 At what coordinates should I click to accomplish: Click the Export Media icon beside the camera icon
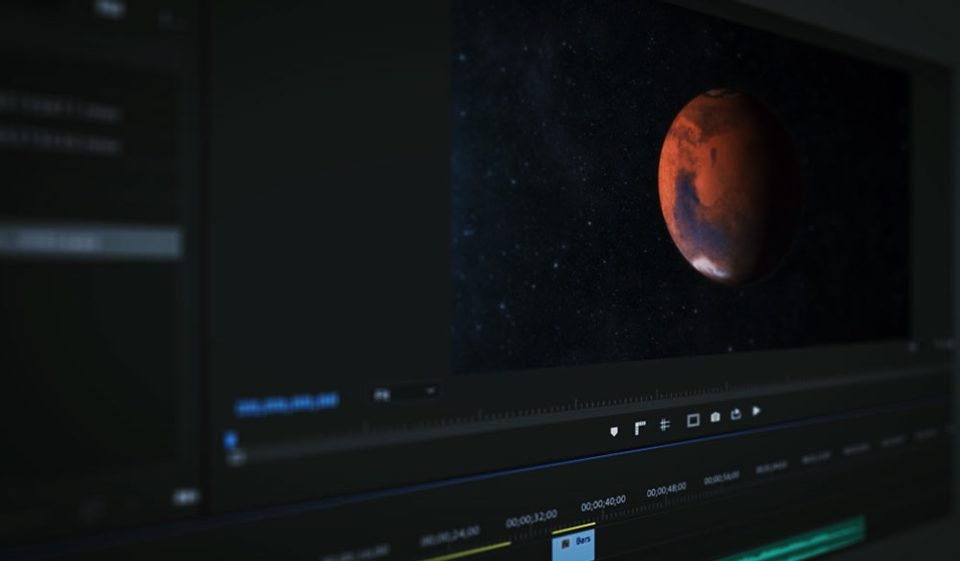735,413
